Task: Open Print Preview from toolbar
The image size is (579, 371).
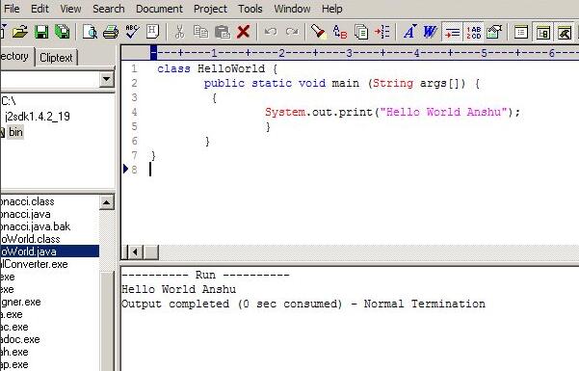Action: point(90,32)
